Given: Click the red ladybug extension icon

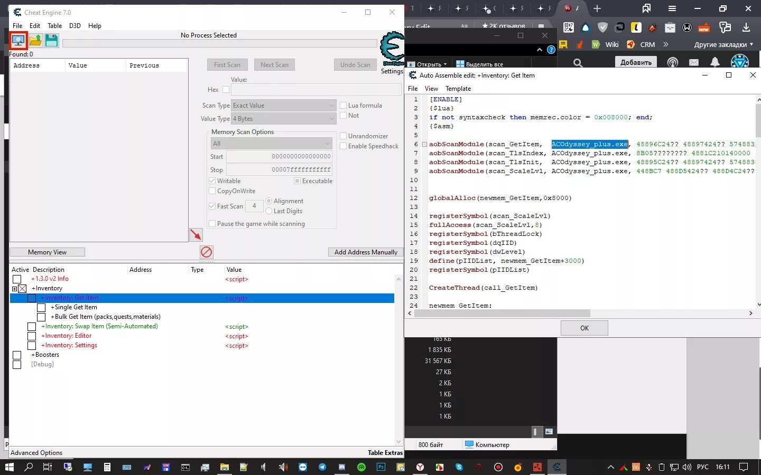Looking at the screenshot, I should (x=653, y=27).
